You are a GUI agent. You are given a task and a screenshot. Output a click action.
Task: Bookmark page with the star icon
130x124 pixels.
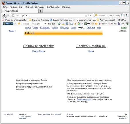pos(86,15)
